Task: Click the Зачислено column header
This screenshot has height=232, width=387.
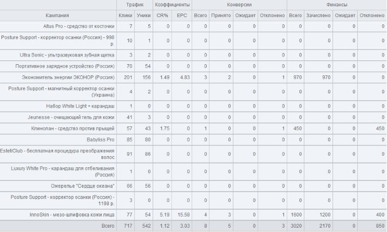Action: coord(318,15)
